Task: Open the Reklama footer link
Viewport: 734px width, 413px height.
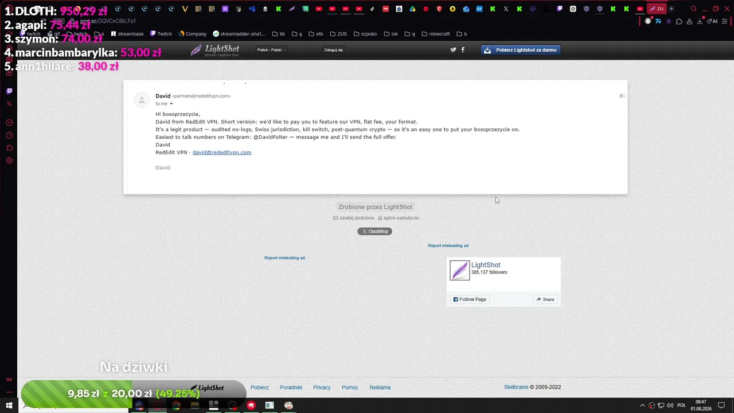Action: (380, 387)
